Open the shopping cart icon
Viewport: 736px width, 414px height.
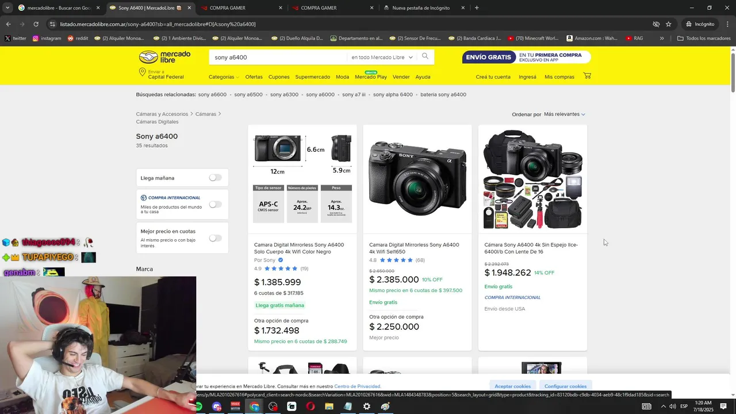click(587, 76)
